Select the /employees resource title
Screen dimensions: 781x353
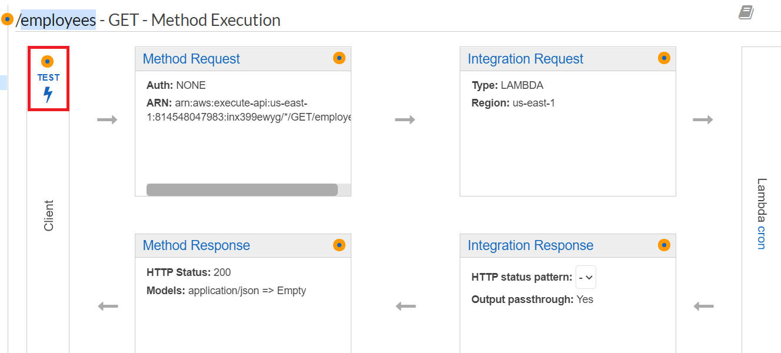(56, 19)
